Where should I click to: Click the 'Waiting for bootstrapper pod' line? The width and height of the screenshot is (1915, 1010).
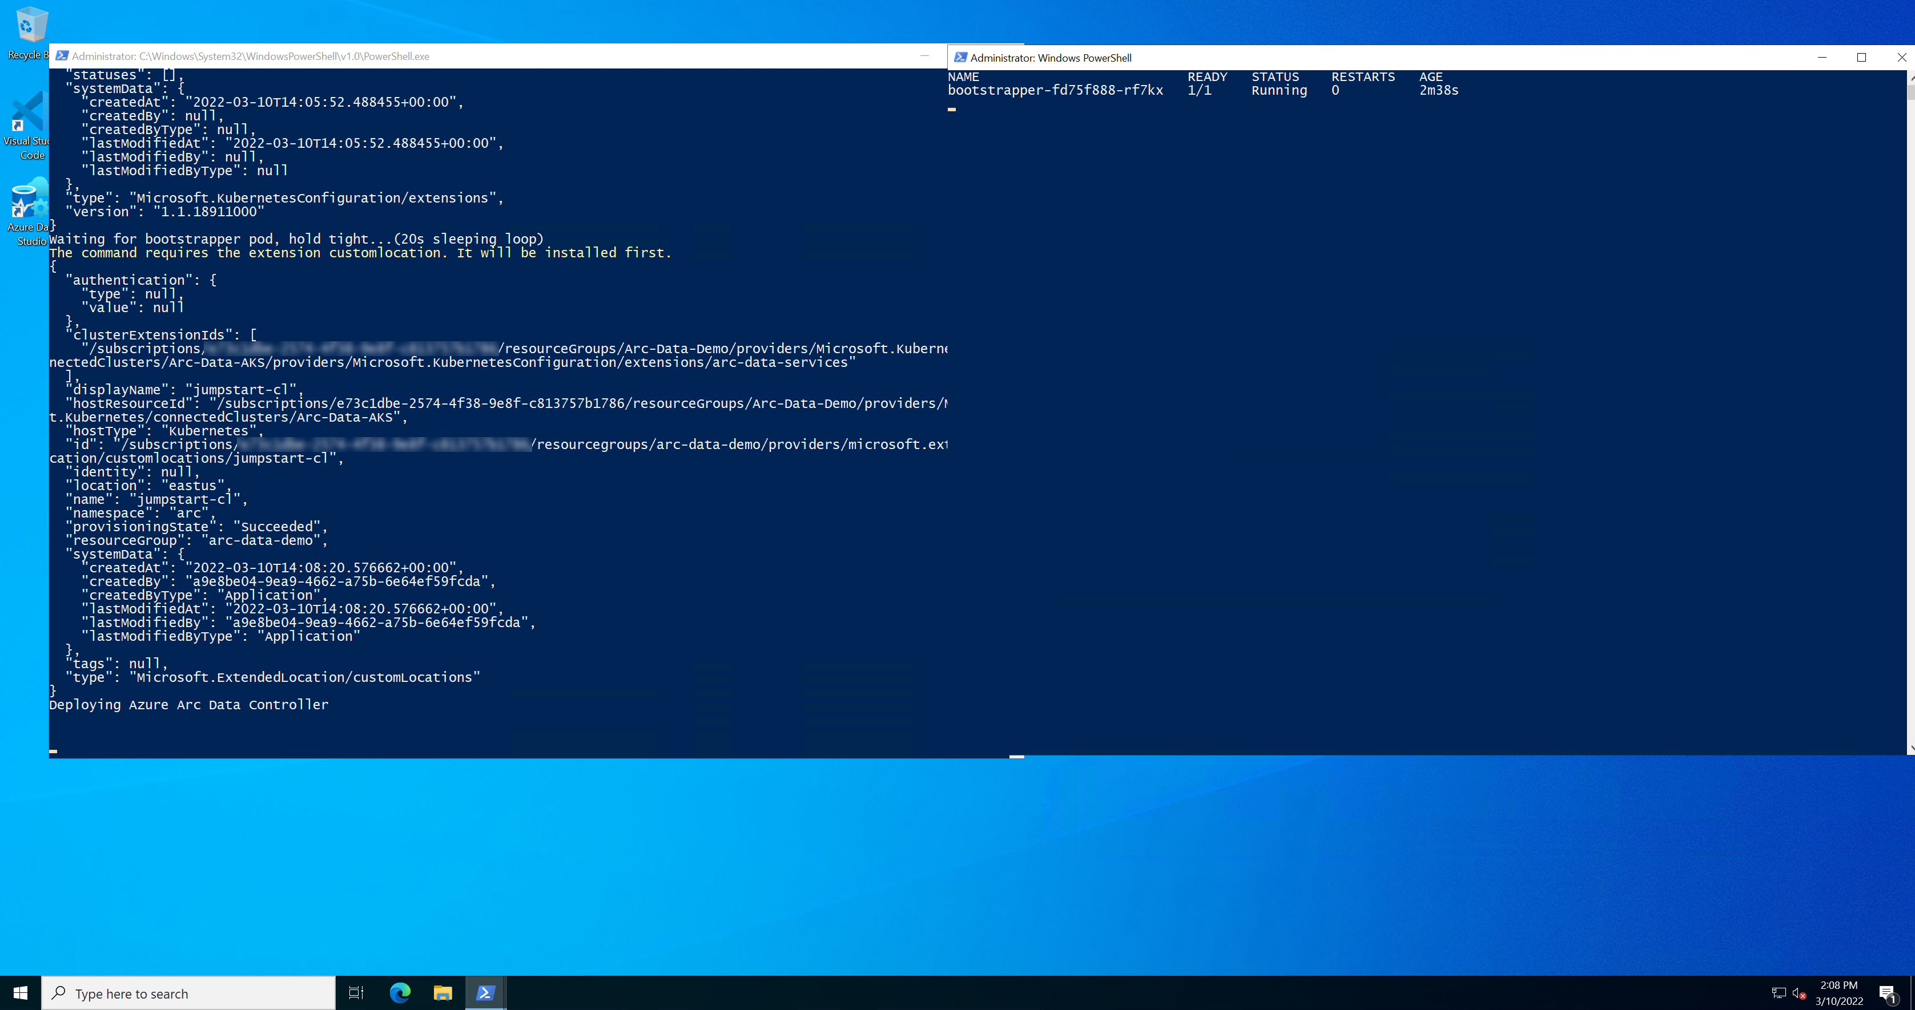(x=297, y=239)
